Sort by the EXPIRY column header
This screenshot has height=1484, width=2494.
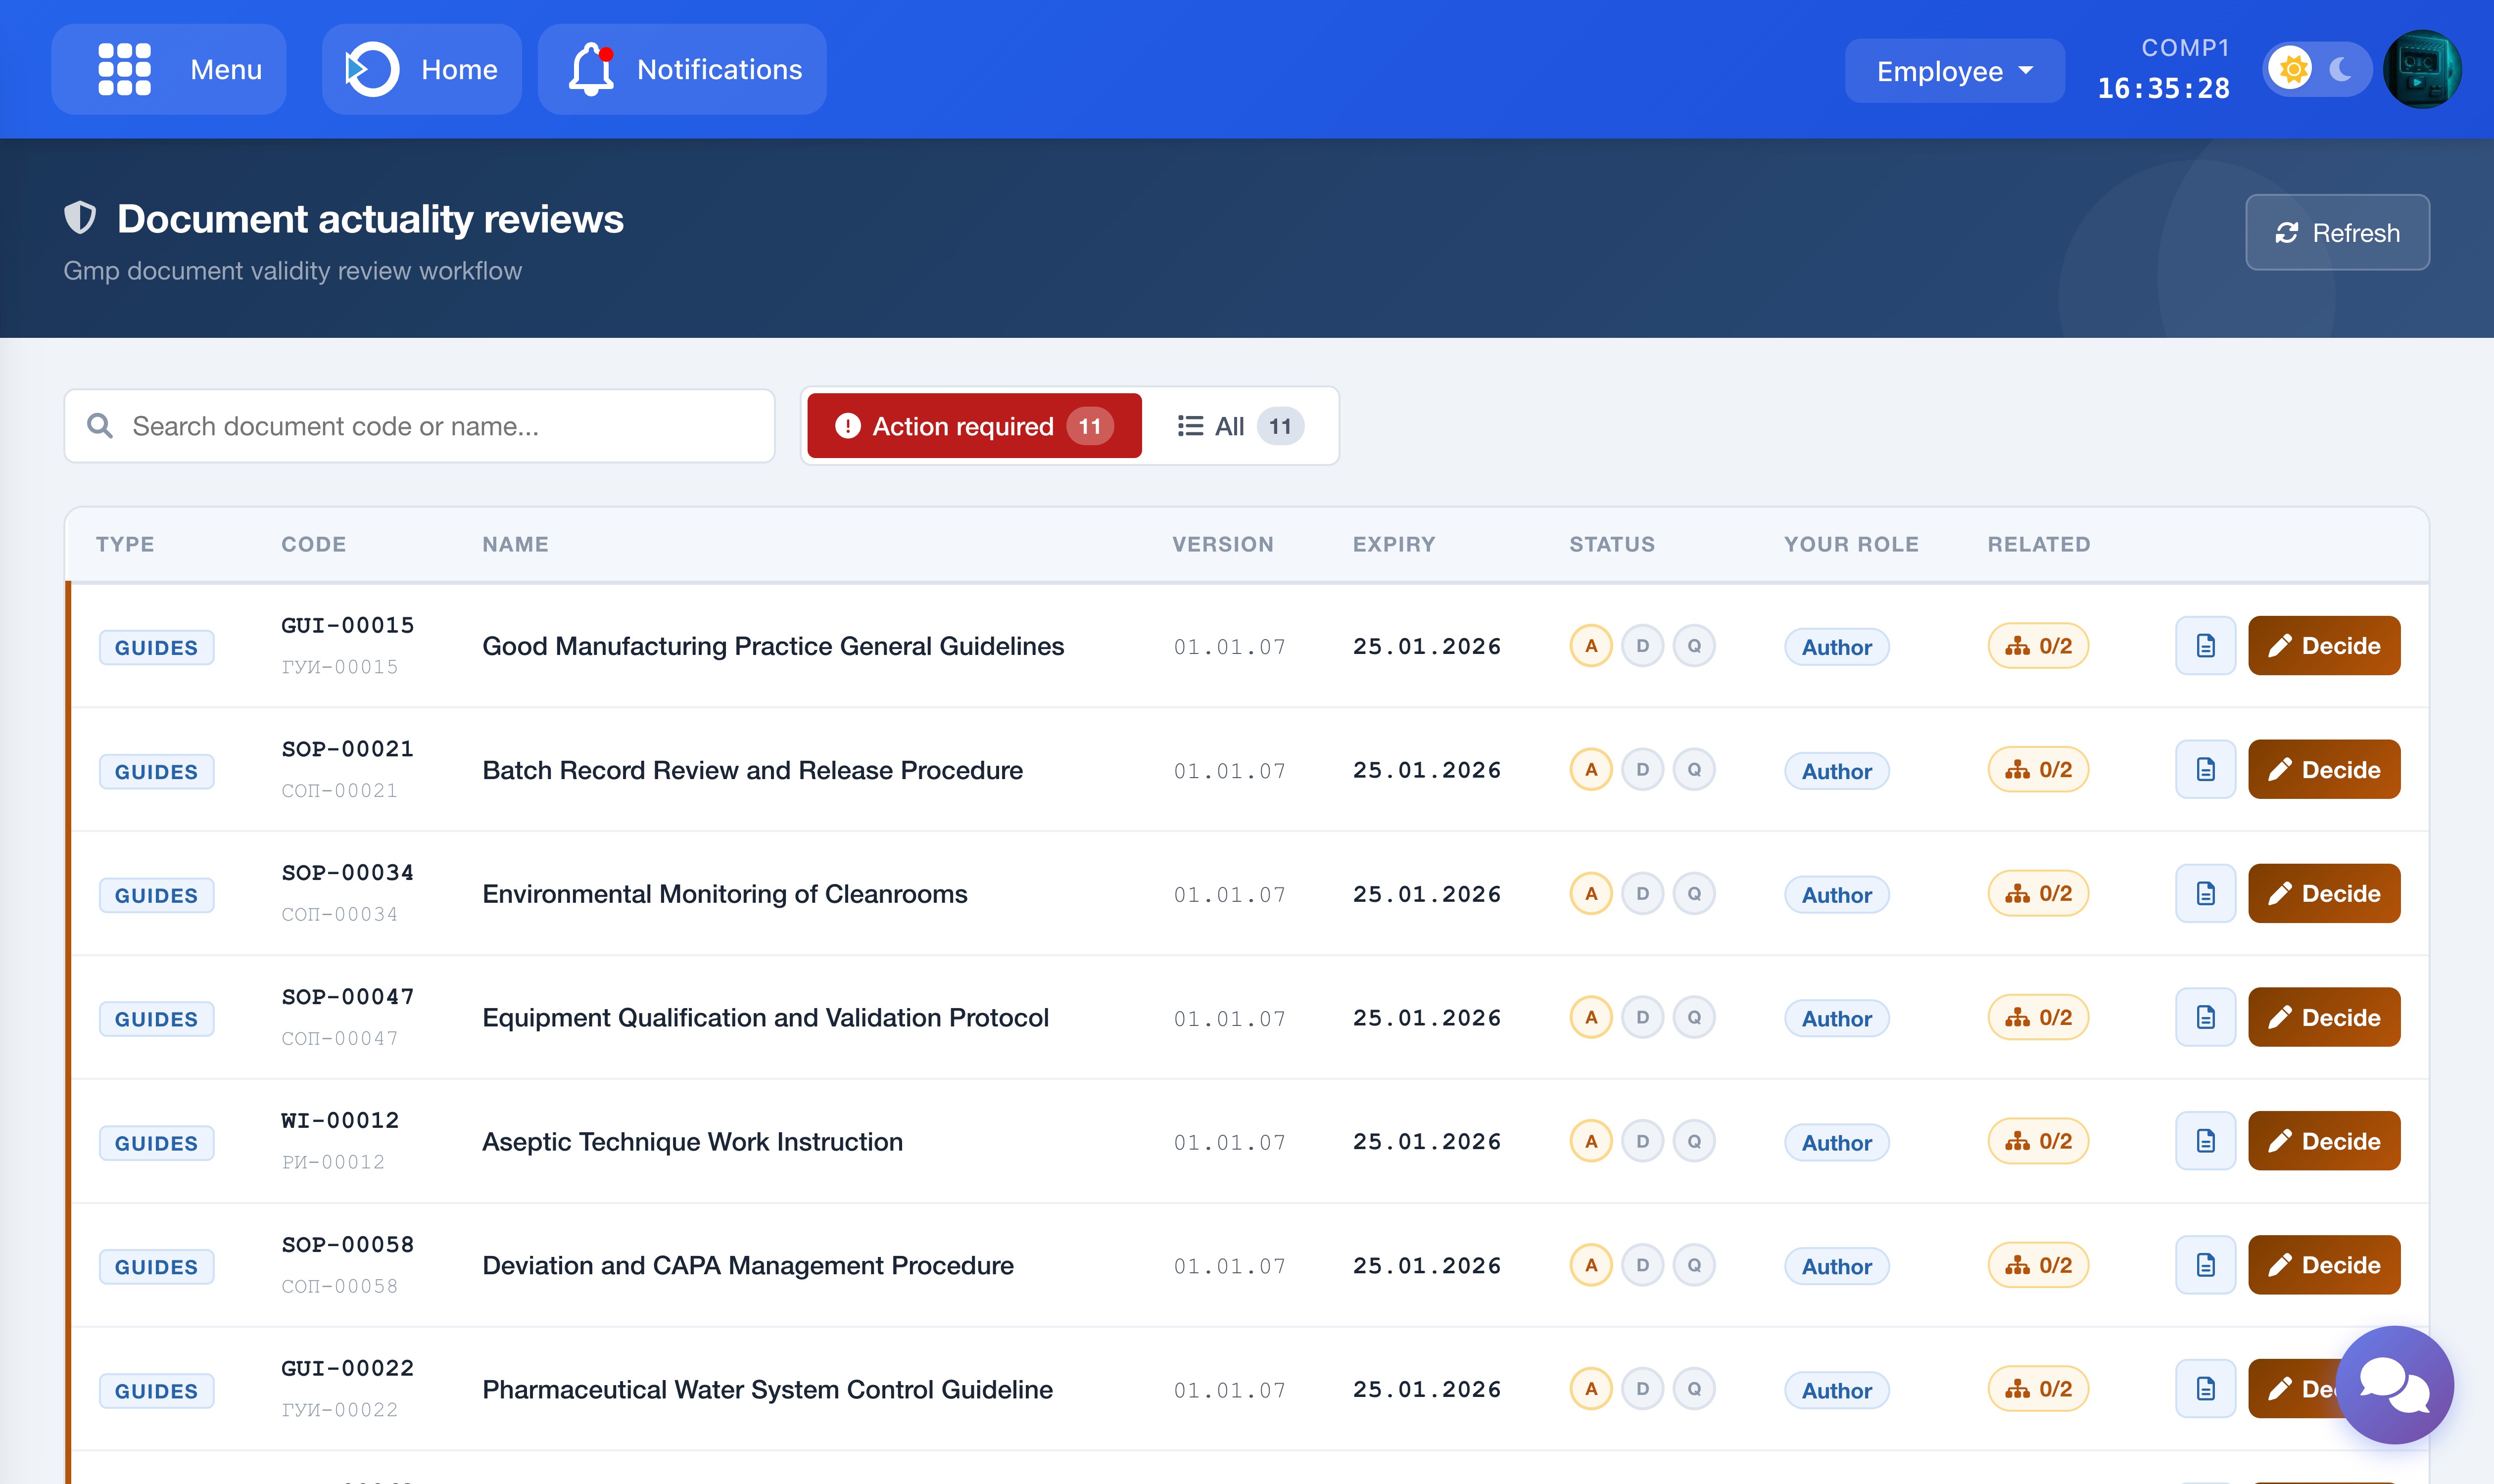[1393, 544]
